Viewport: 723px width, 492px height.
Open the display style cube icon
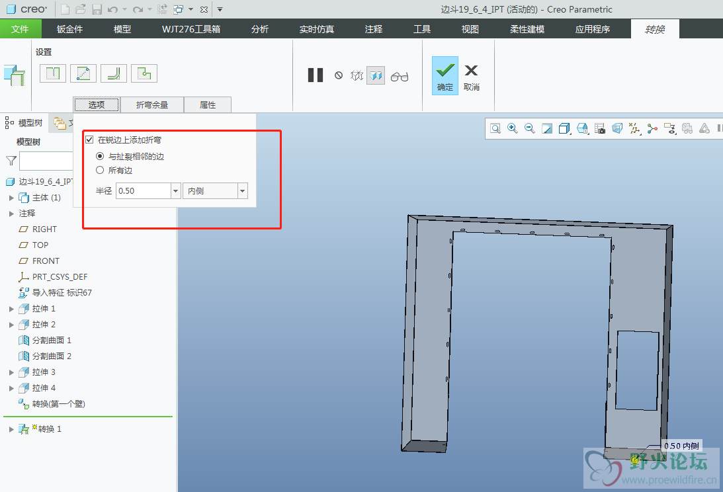(x=564, y=128)
